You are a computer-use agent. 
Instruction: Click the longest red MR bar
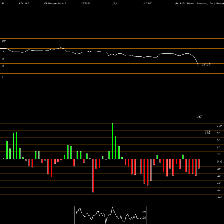tap(93, 176)
